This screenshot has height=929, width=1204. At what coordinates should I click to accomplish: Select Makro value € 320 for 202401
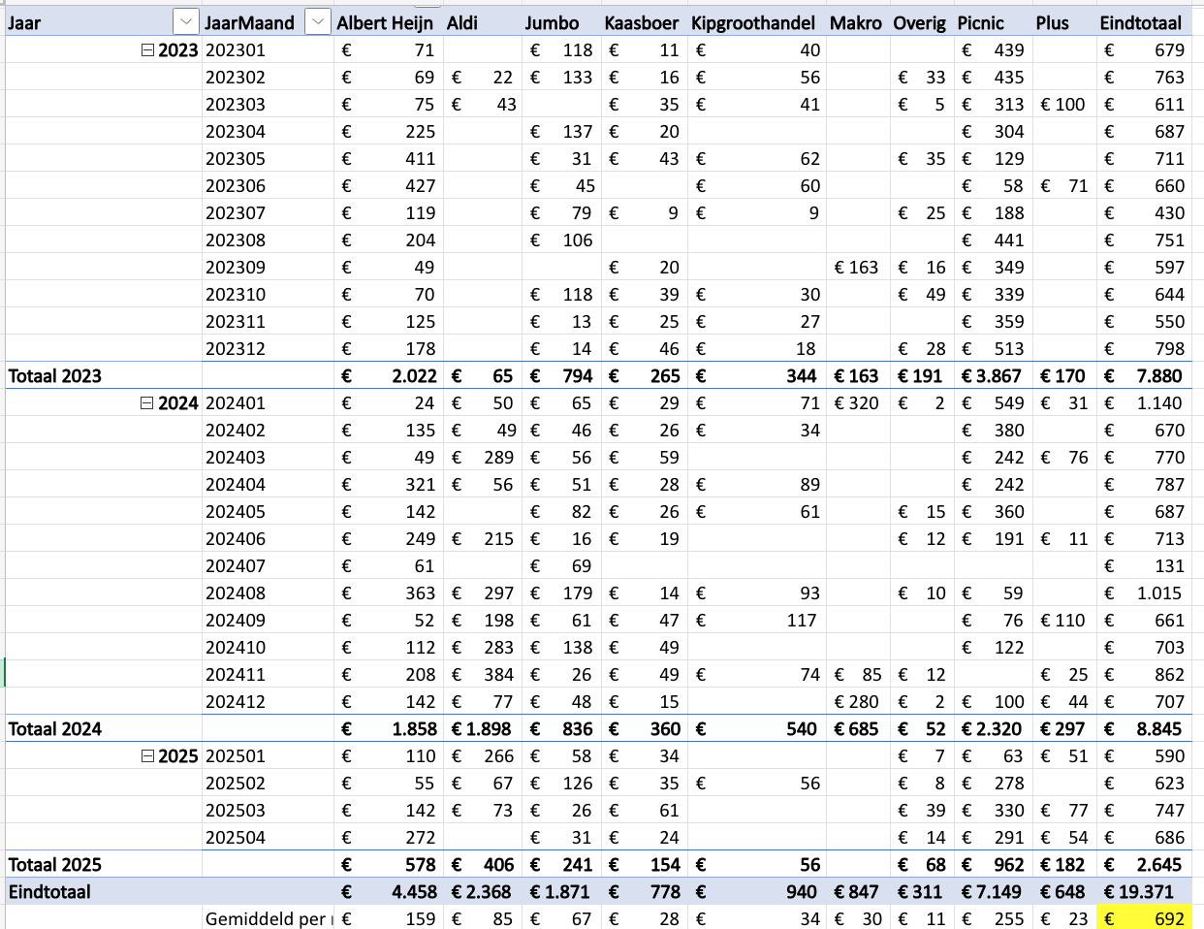[x=856, y=403]
